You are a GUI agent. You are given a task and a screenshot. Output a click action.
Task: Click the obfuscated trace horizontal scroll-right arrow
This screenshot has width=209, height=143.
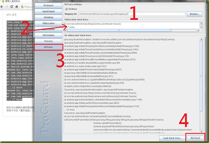click(x=198, y=30)
